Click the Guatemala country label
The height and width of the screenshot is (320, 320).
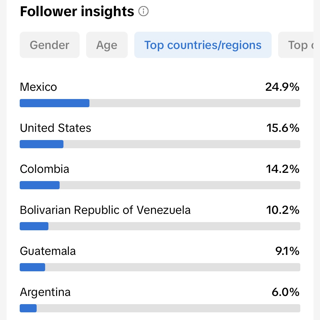(48, 251)
